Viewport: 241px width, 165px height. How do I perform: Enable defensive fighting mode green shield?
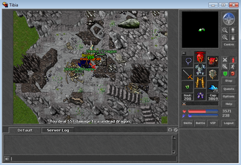(x=225, y=74)
